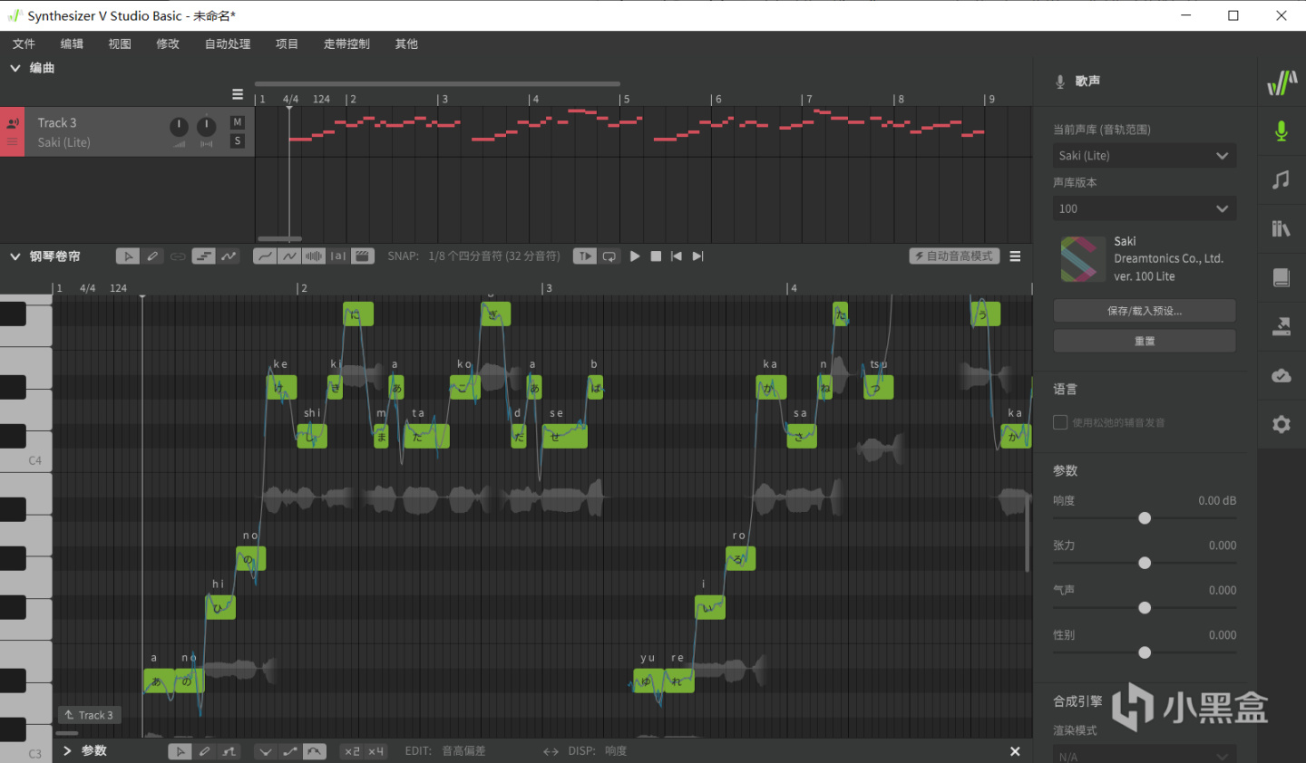Open the 其他 (Other) menu
The width and height of the screenshot is (1306, 763).
tap(406, 43)
